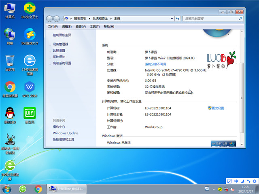
Task: Select the 控制面板\系统和... taskbar button
Action: coord(66,189)
